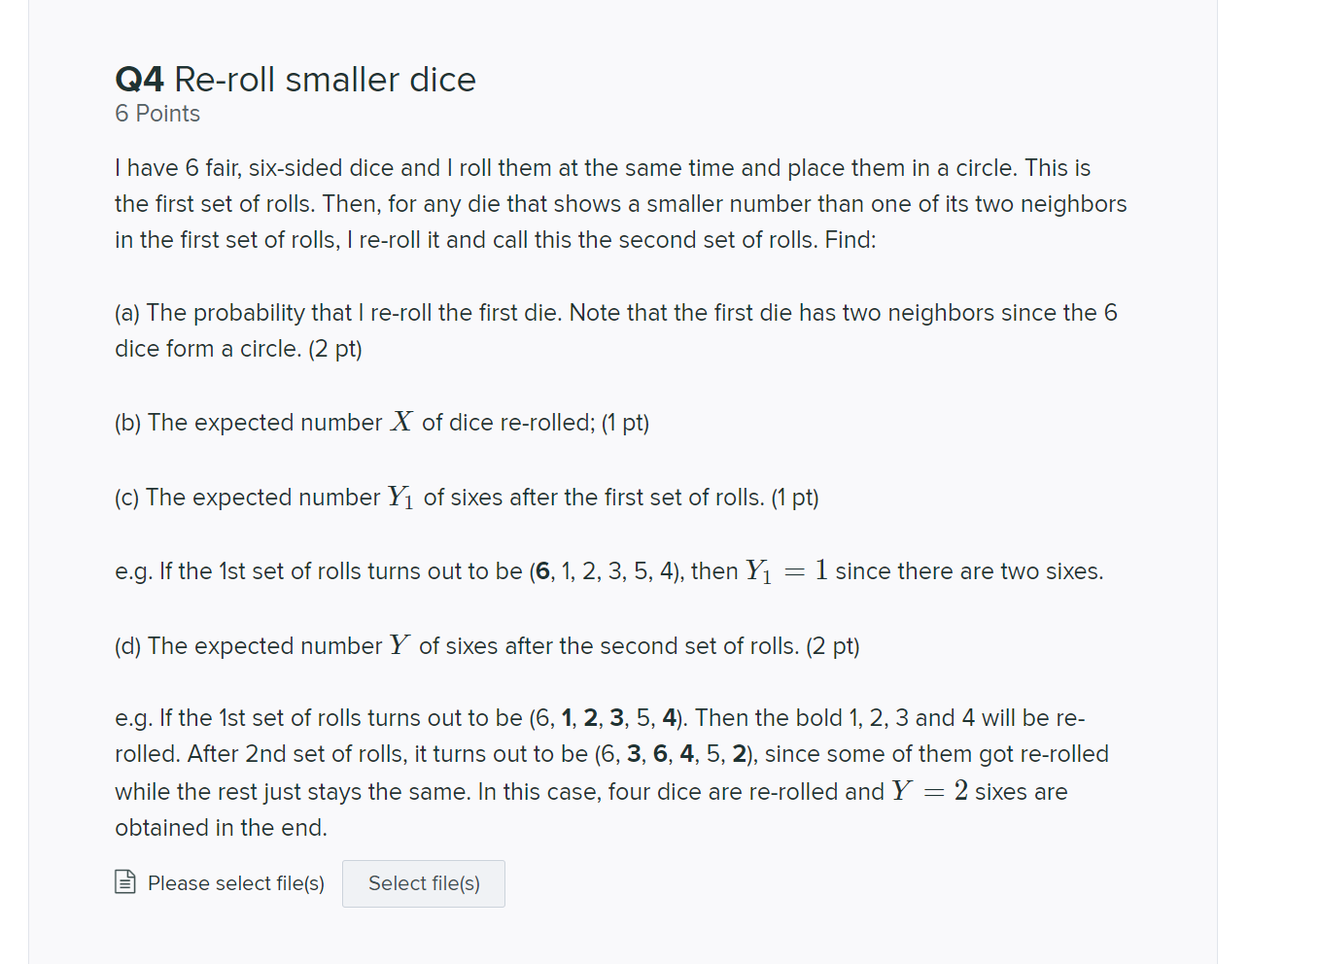Select part (c) regarding sixes count Y1

467,497
